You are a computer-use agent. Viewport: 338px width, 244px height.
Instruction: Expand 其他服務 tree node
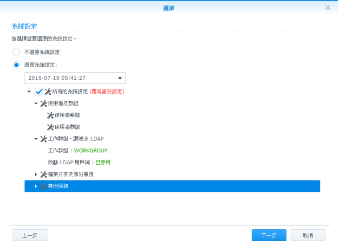coord(36,186)
